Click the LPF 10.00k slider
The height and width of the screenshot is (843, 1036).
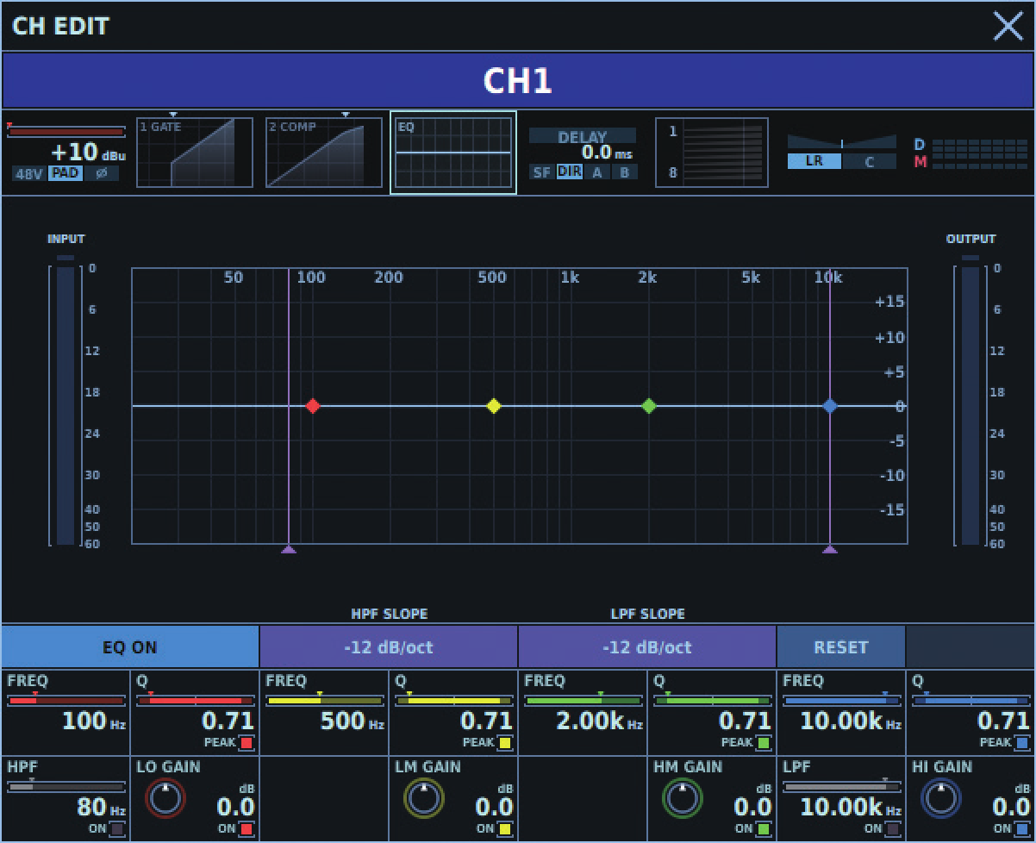tap(841, 786)
